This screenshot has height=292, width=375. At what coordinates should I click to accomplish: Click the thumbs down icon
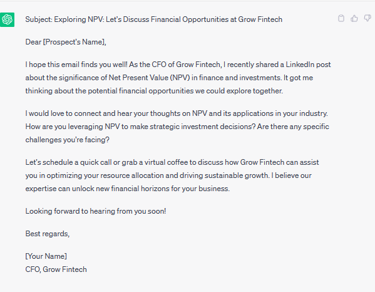(x=367, y=18)
